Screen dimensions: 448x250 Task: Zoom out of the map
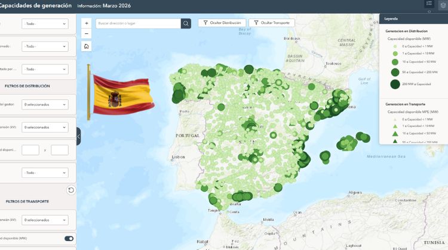coord(87,34)
